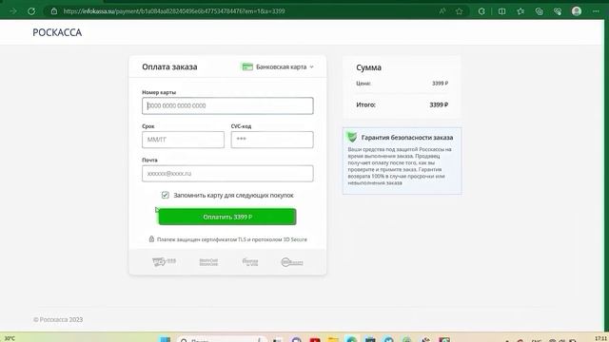Click the padlock site info icon
Image resolution: width=609 pixels, height=342 pixels.
(54, 11)
